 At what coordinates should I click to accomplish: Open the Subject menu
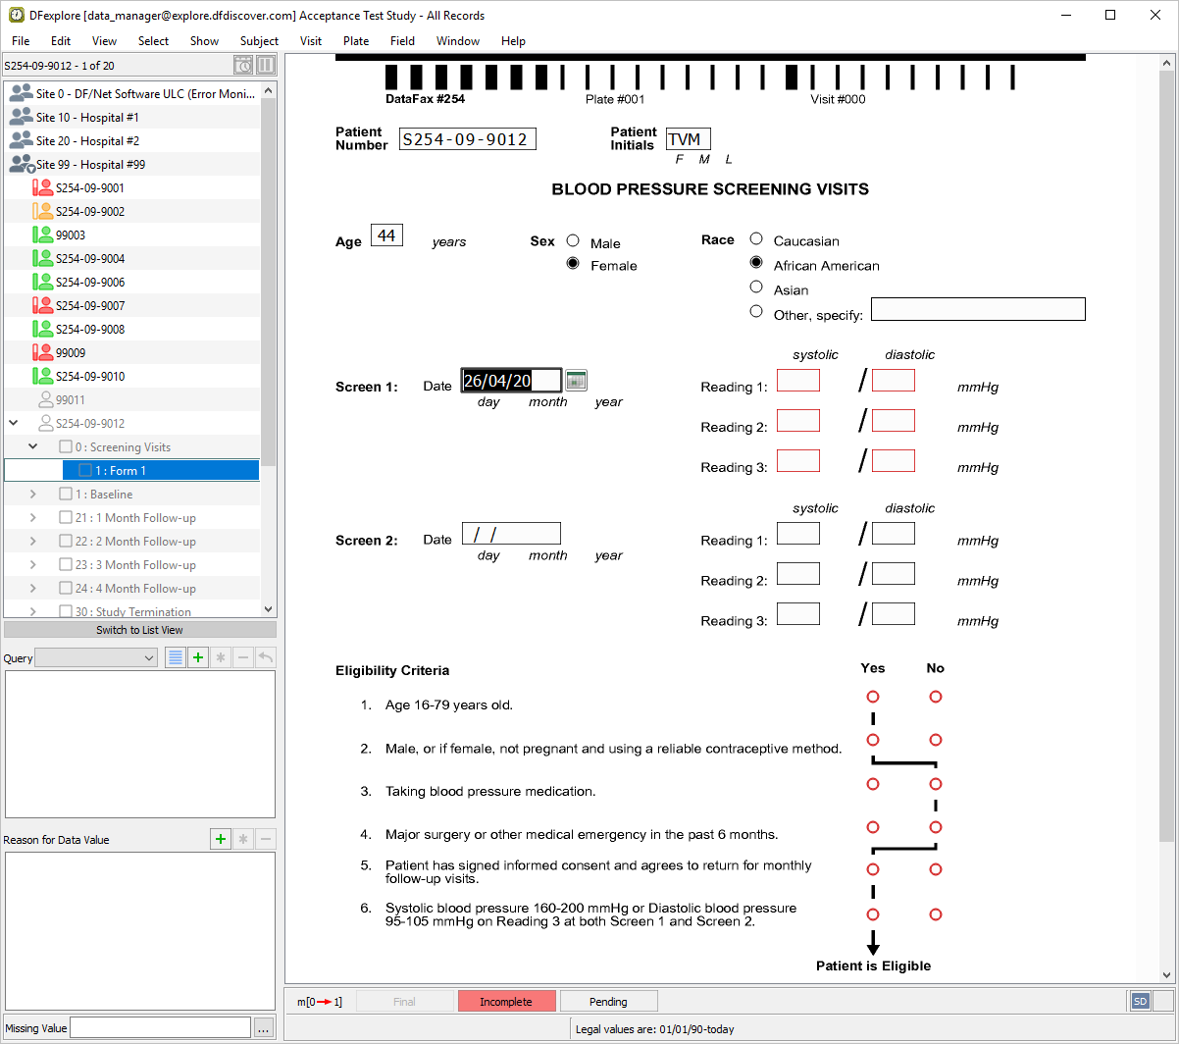click(259, 41)
